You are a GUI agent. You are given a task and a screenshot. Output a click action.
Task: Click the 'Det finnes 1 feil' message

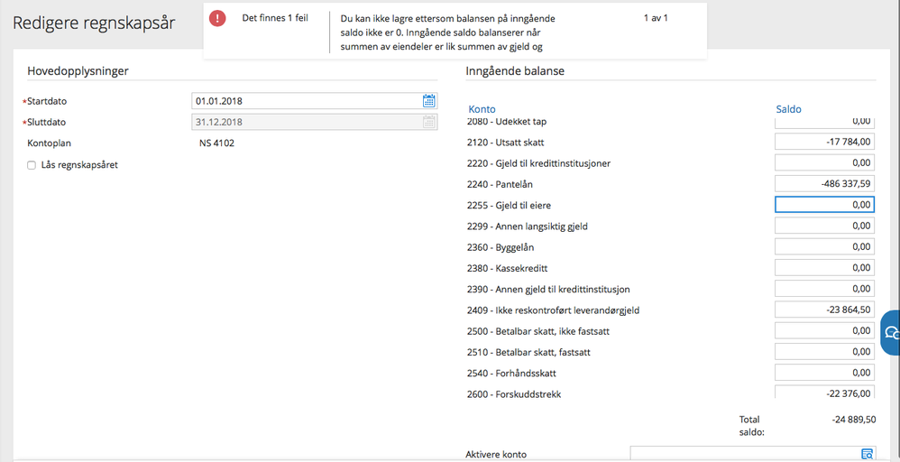275,18
